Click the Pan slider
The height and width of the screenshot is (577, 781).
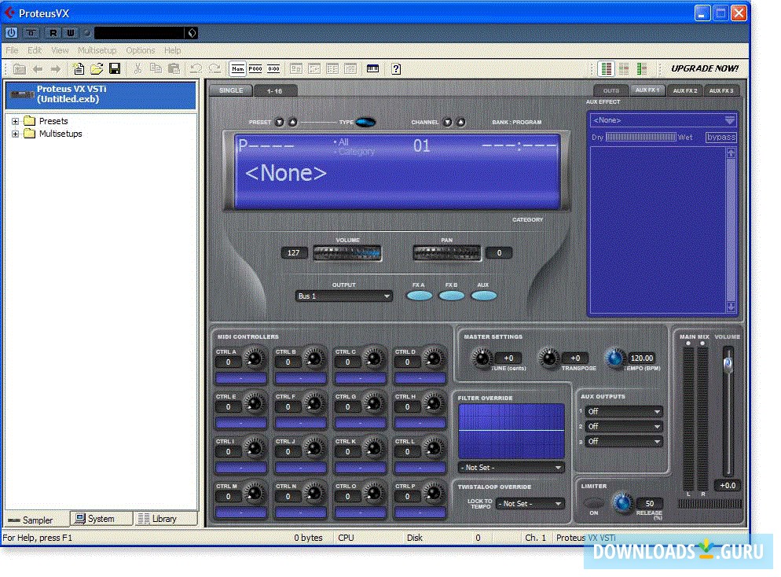click(447, 253)
